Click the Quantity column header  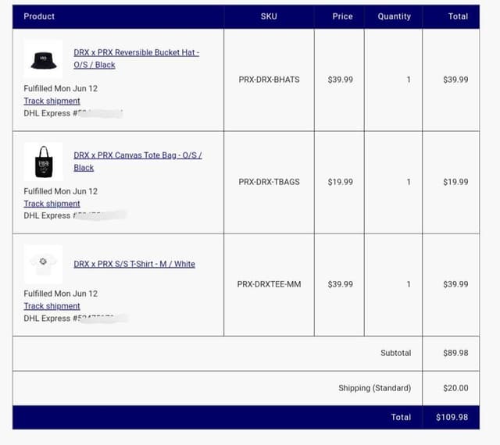[393, 16]
